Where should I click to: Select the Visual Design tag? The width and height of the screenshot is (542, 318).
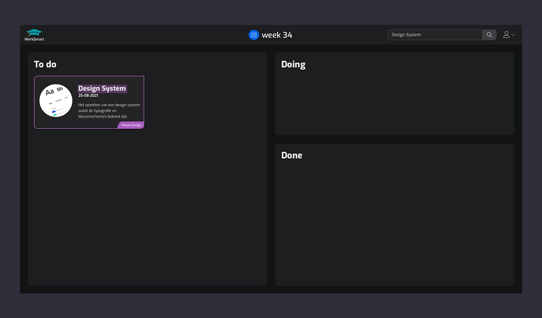[131, 125]
